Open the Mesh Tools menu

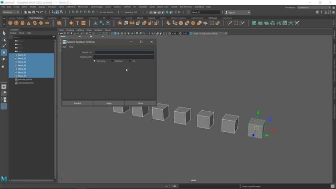pos(83,7)
